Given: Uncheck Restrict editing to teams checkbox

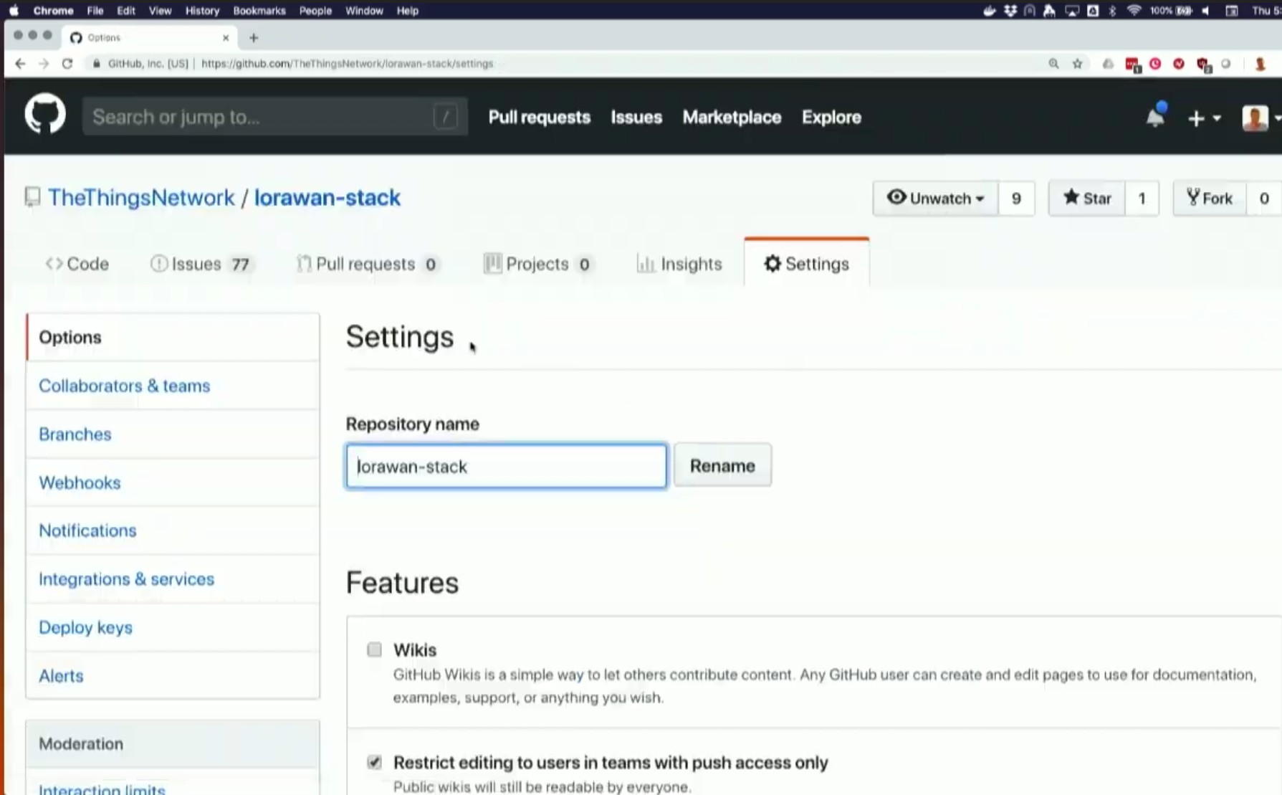Looking at the screenshot, I should point(374,762).
